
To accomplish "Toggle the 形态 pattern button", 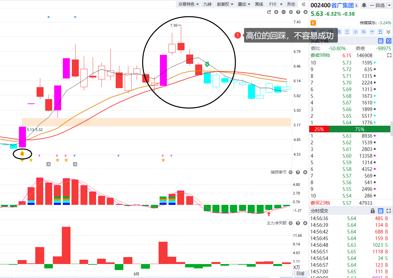I will coord(291,4).
